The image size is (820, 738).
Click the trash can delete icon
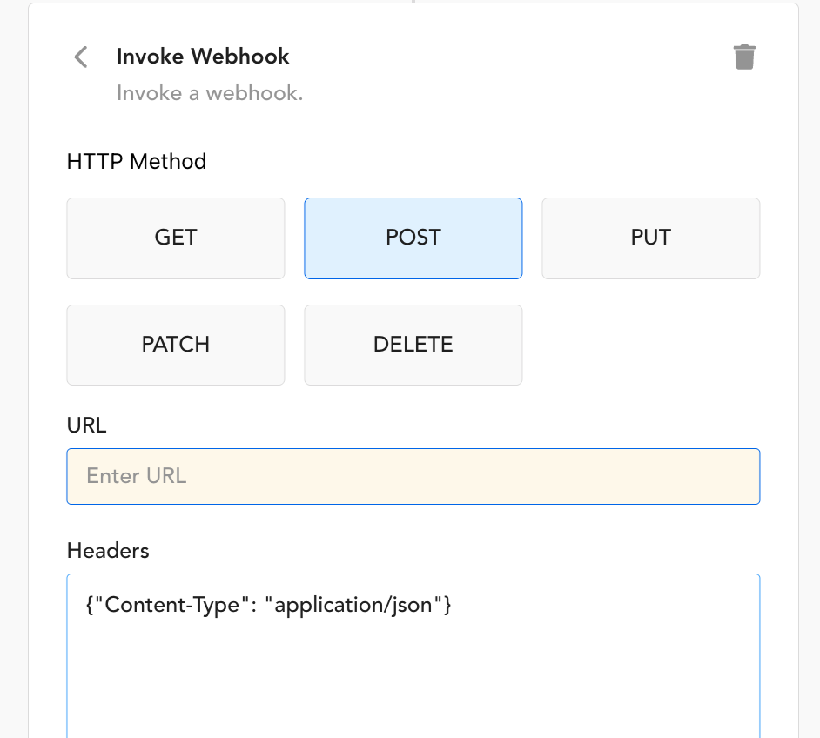click(x=744, y=57)
